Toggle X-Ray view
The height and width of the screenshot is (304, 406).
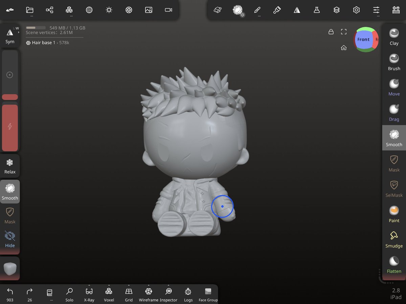coord(89,295)
